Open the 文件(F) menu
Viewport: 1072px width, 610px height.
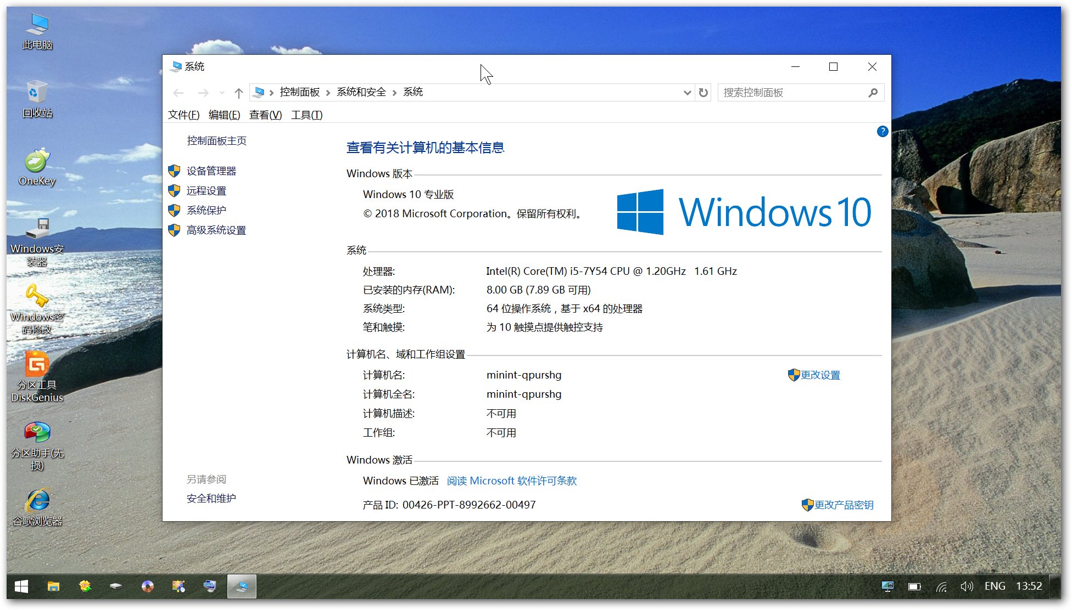[x=183, y=115]
